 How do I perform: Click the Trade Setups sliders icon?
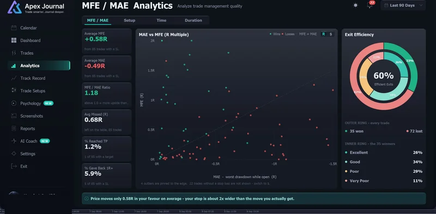point(14,91)
